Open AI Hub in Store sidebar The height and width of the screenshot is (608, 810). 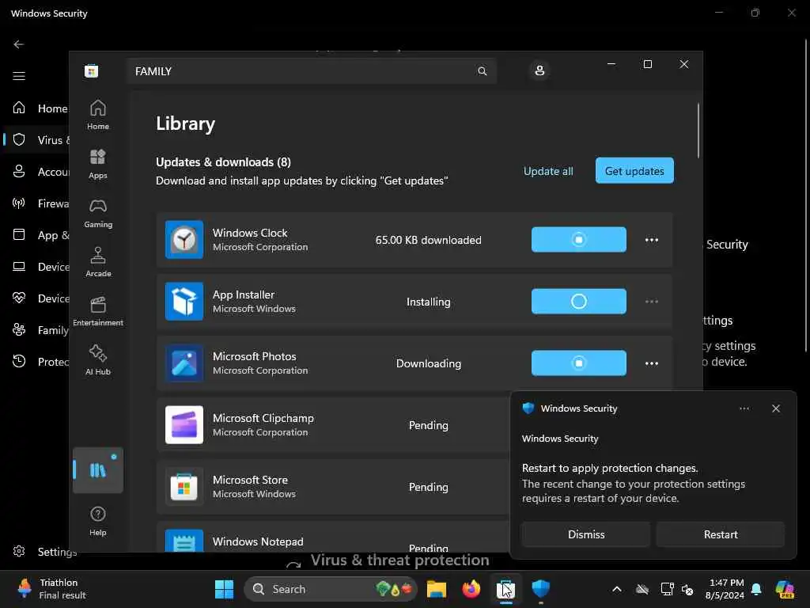(97, 360)
